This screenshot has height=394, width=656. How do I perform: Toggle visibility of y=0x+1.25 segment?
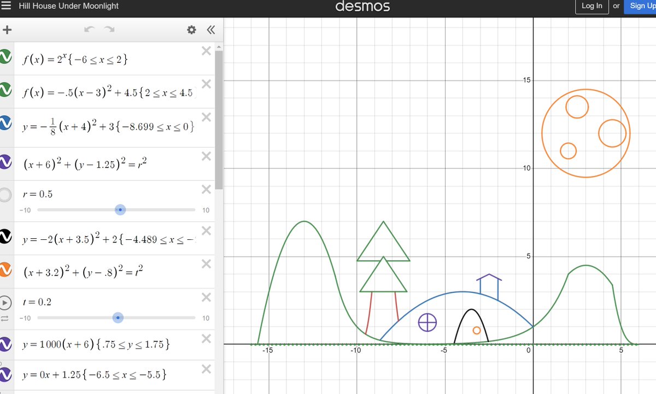coord(5,374)
